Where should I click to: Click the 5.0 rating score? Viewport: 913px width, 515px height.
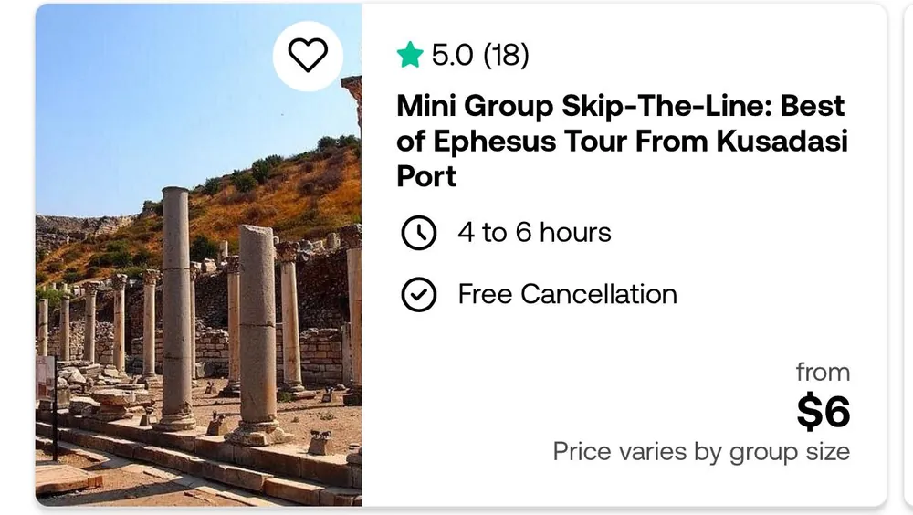(452, 56)
